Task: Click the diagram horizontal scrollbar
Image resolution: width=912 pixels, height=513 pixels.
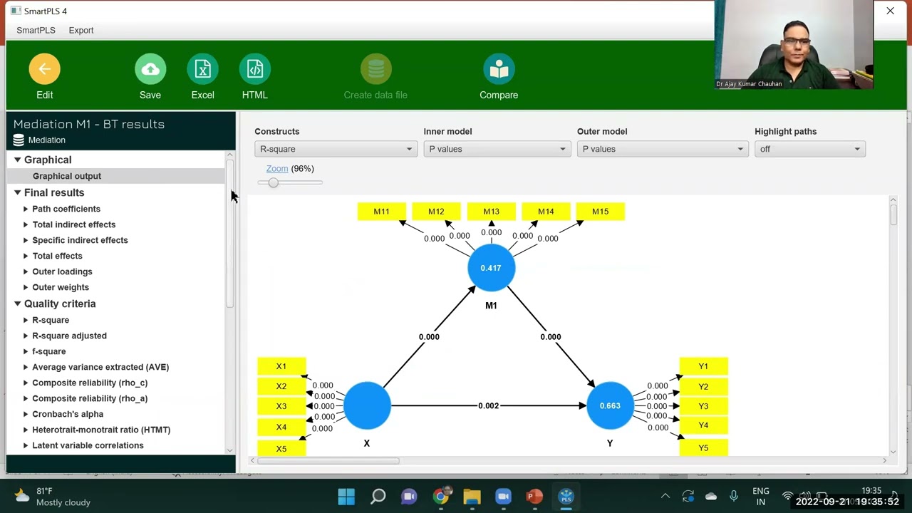Action: [328, 460]
